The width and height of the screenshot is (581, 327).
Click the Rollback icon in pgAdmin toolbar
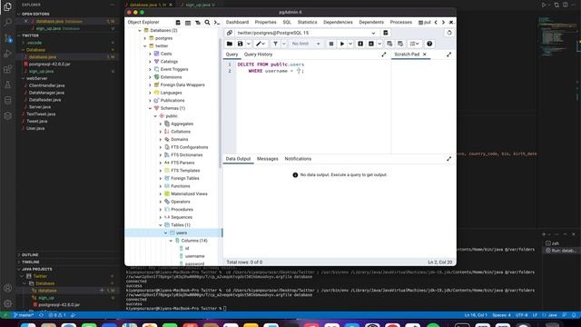[x=400, y=44]
